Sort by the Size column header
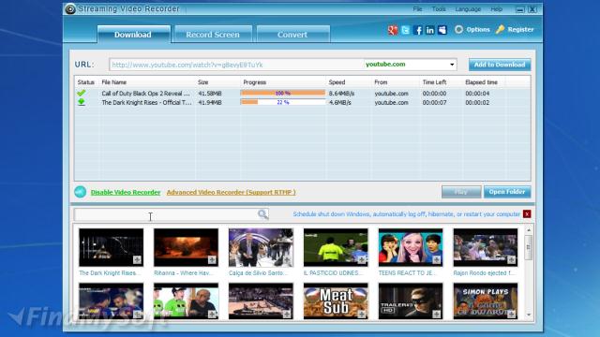Screen dimensions: 600x337 click(x=202, y=82)
